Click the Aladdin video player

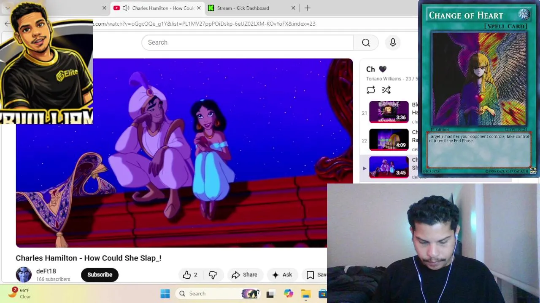(184, 153)
